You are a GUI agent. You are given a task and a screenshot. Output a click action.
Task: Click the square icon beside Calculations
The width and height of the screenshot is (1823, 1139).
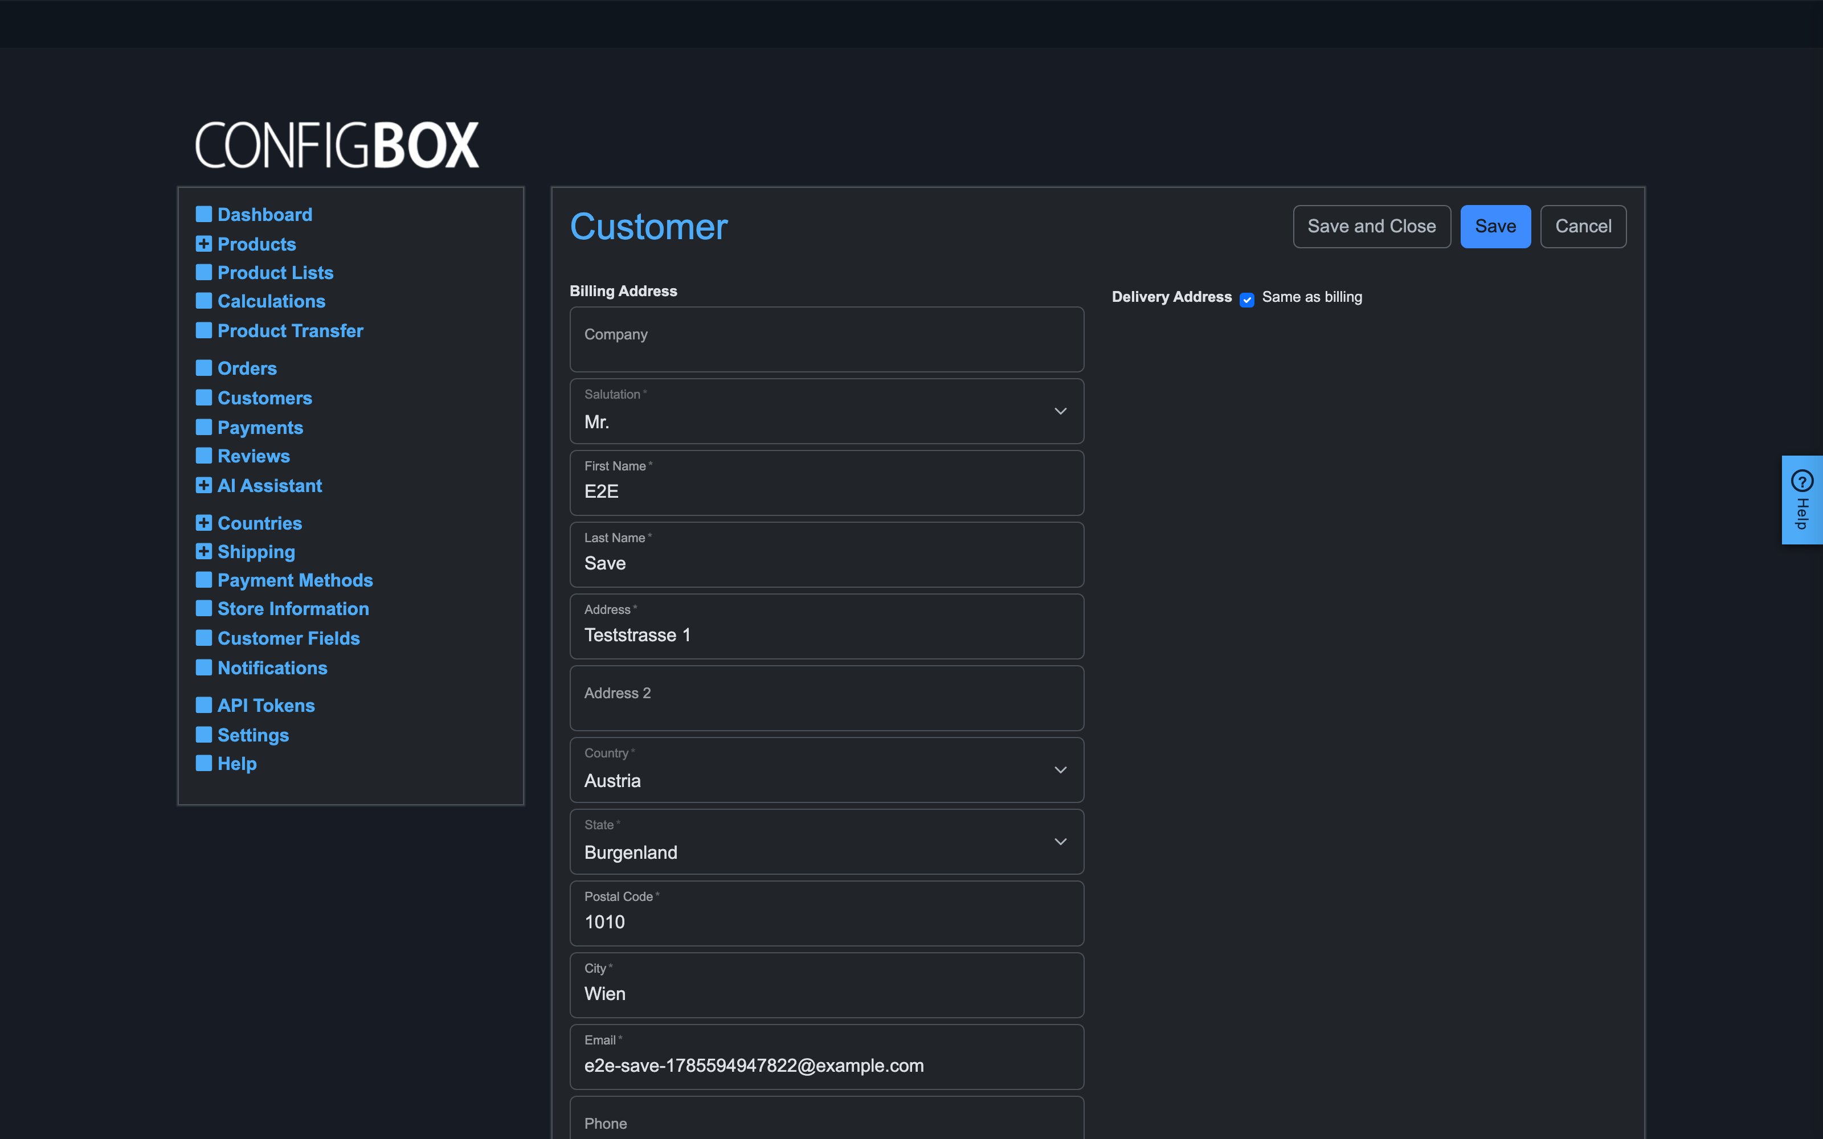(x=203, y=301)
